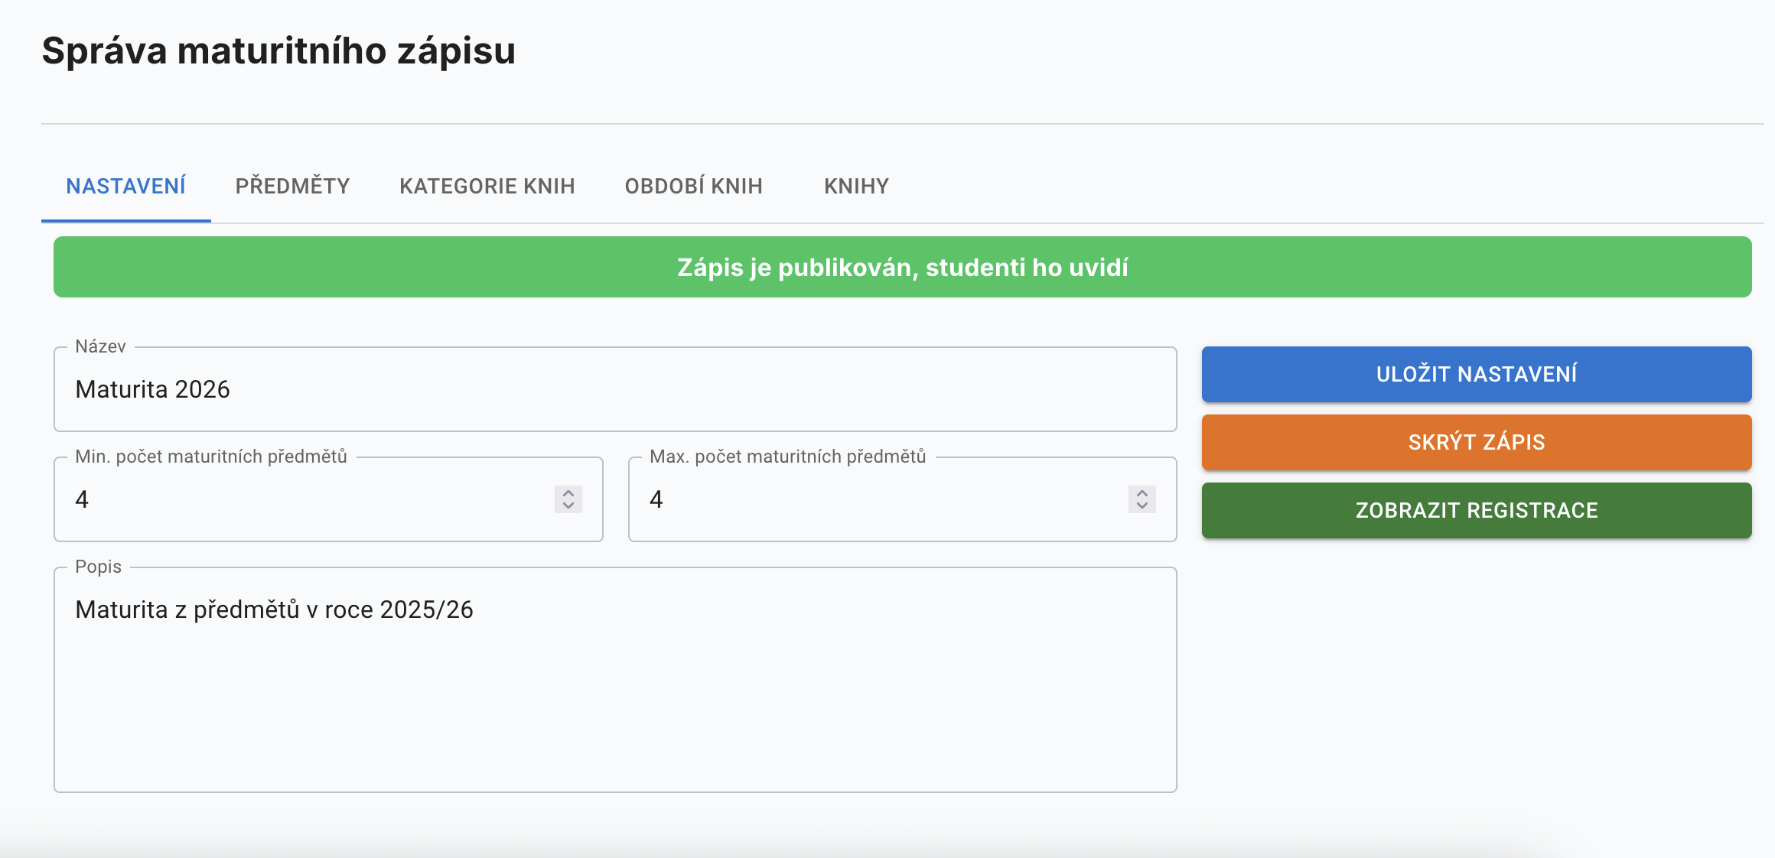The height and width of the screenshot is (858, 1775).
Task: Open the Předměty tab
Action: (x=292, y=187)
